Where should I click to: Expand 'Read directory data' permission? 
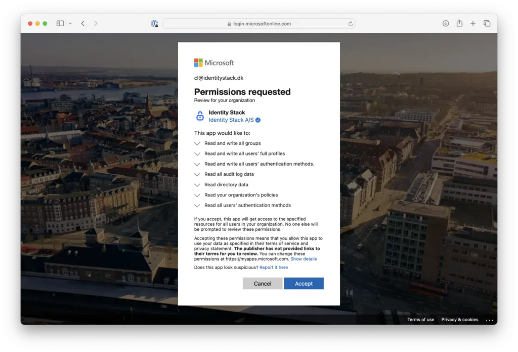(x=197, y=185)
